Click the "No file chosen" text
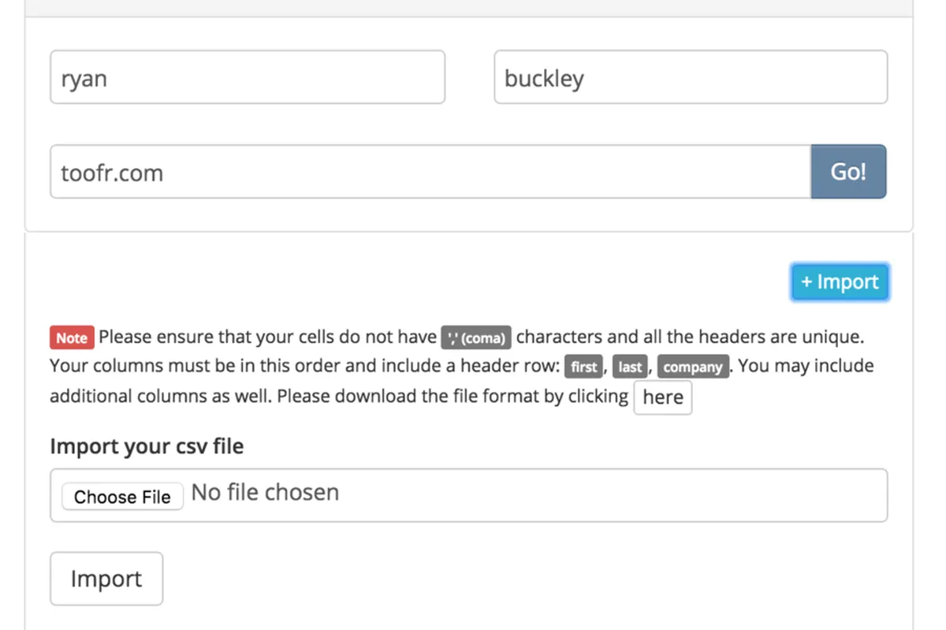Image resolution: width=946 pixels, height=630 pixels. click(265, 493)
